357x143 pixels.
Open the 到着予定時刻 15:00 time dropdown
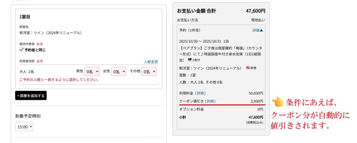(x=24, y=126)
